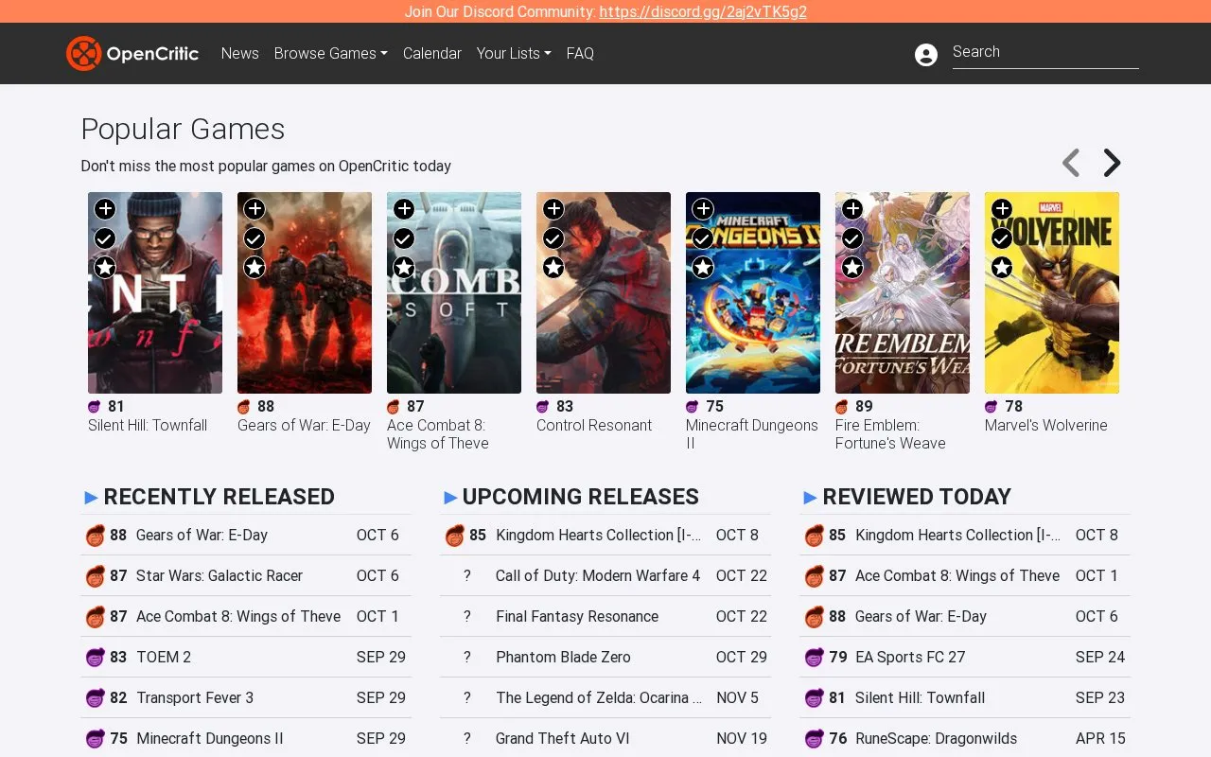The width and height of the screenshot is (1211, 757).
Task: Open the Discord invite link
Action: (703, 11)
